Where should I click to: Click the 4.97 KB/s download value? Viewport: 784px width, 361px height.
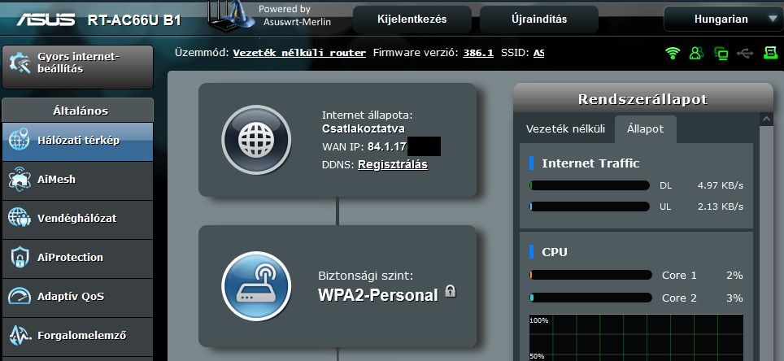point(721,185)
